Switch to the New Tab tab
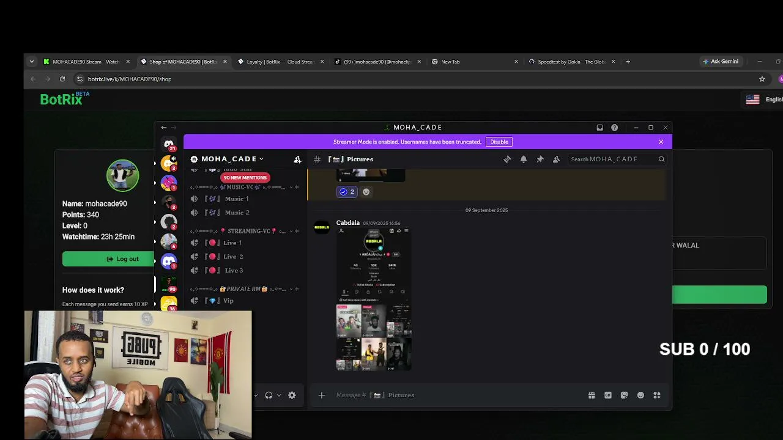The height and width of the screenshot is (440, 783). 474,62
